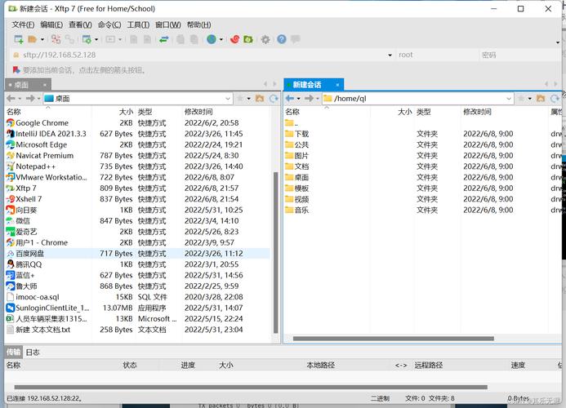Screen dimensions: 566x408
Task: Select Navicat Premium in local list
Action: tap(137, 156)
